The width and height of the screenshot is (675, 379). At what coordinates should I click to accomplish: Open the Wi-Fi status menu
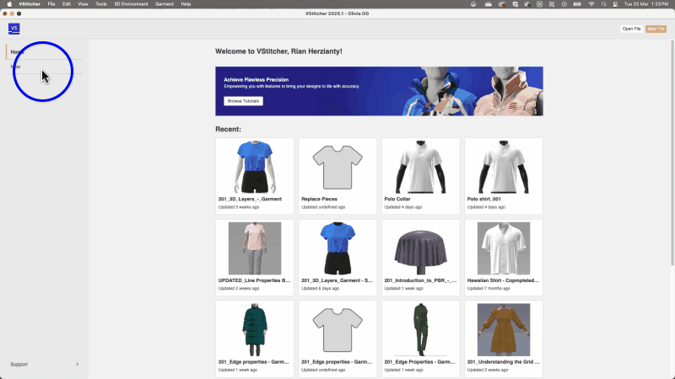(x=591, y=4)
